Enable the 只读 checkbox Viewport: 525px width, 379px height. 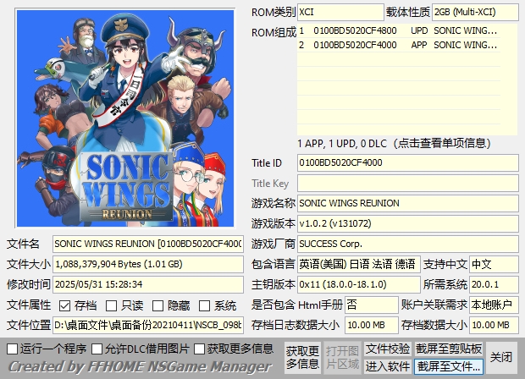(113, 305)
